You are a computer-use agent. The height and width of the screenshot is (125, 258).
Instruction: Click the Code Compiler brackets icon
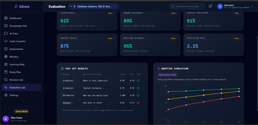(6, 41)
